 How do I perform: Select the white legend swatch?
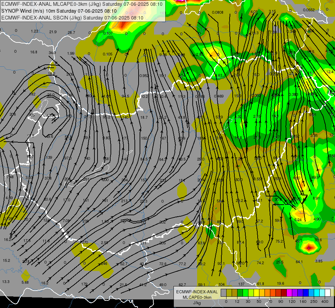click(328, 293)
